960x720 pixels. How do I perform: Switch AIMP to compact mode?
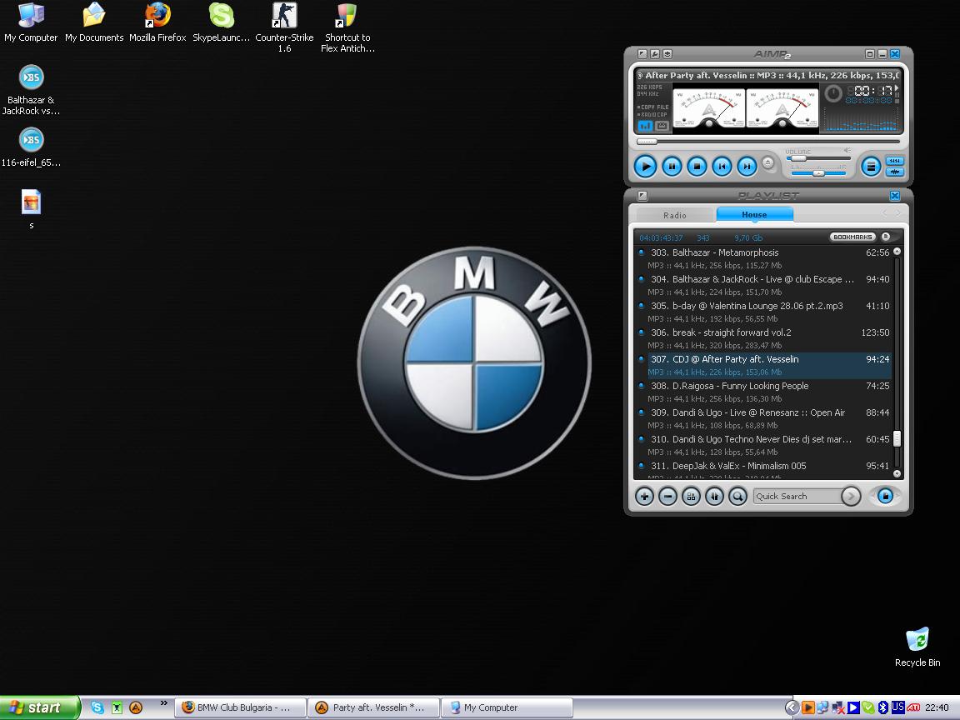(869, 54)
